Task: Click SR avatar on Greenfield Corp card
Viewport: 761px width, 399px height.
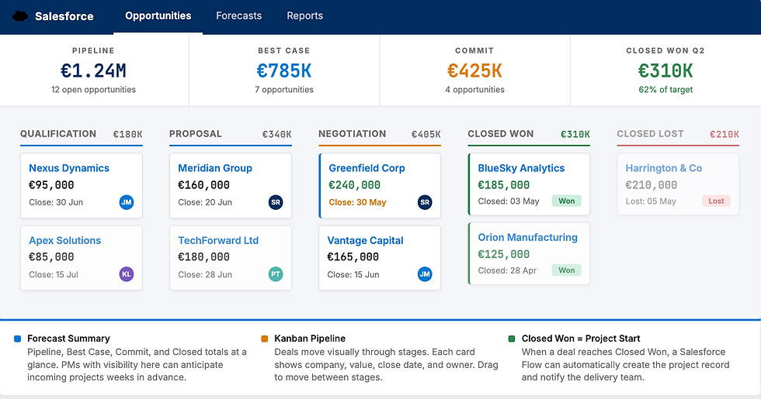Action: (425, 202)
